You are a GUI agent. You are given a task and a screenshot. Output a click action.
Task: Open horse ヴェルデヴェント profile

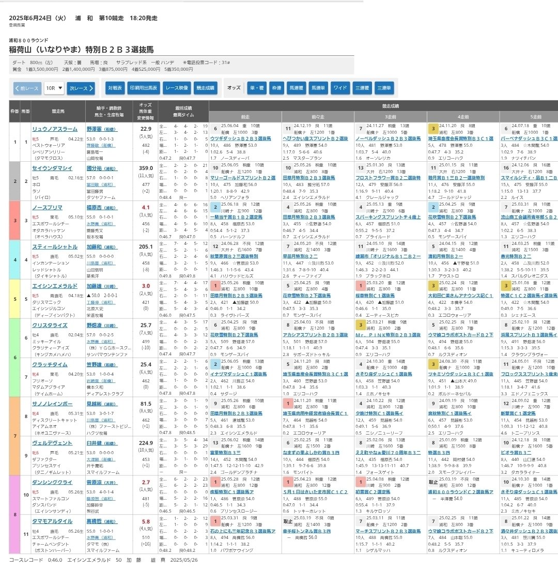pos(52,443)
